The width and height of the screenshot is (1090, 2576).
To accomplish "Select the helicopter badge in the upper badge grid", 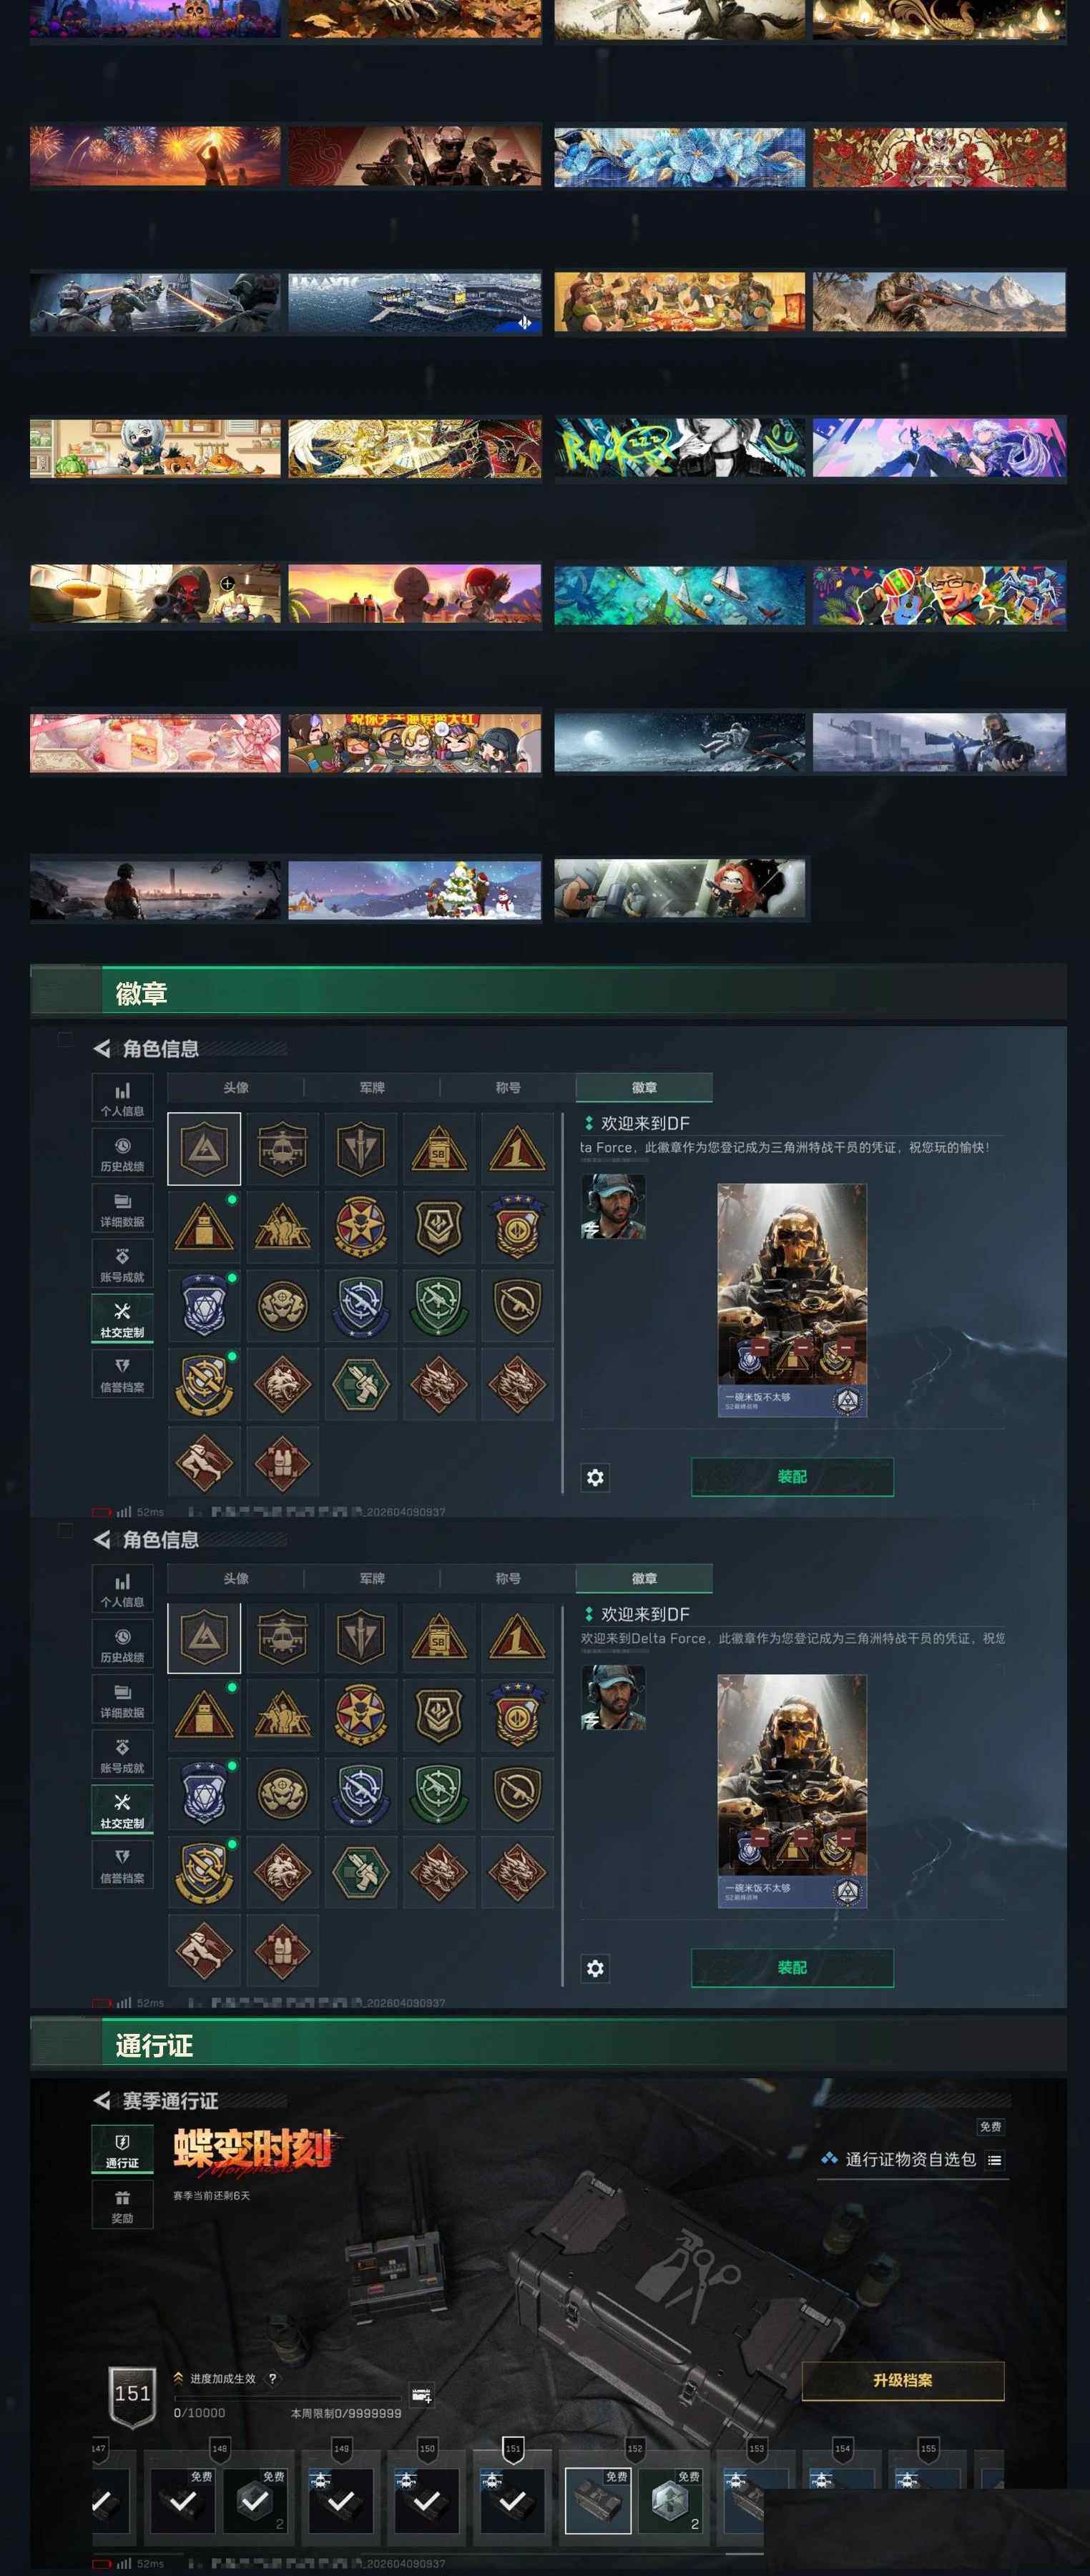I will 283,1148.
